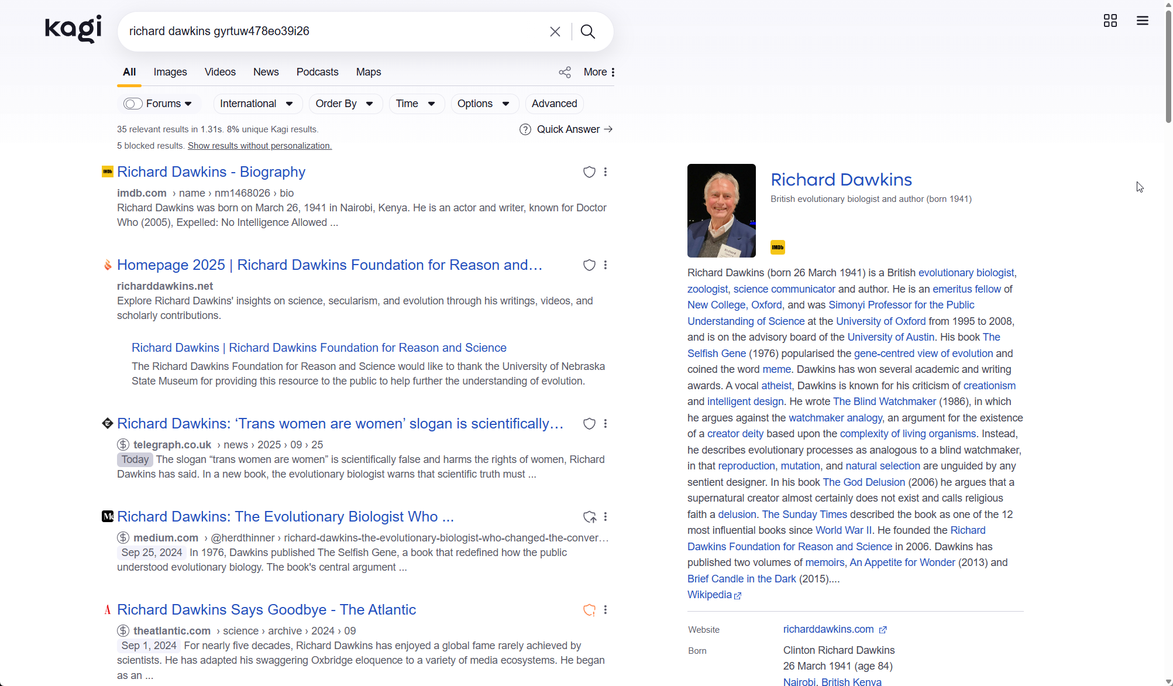The width and height of the screenshot is (1173, 686).
Task: Clear the search query with X icon
Action: click(x=555, y=32)
